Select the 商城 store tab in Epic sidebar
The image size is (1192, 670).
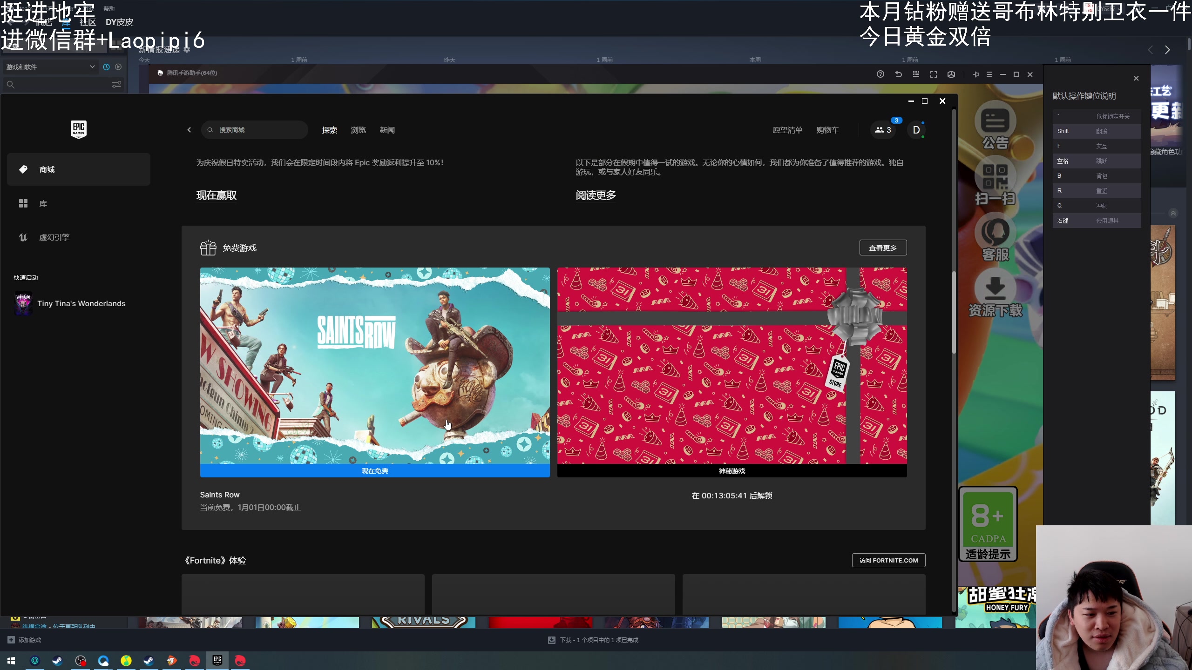pos(79,169)
